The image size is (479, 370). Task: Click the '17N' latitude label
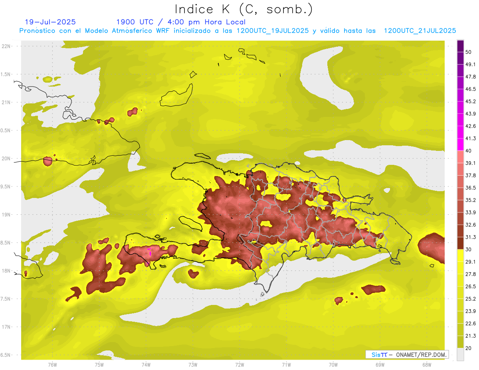(7, 327)
